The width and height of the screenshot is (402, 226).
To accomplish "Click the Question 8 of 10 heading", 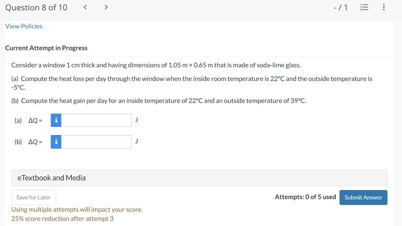I will tap(36, 7).
